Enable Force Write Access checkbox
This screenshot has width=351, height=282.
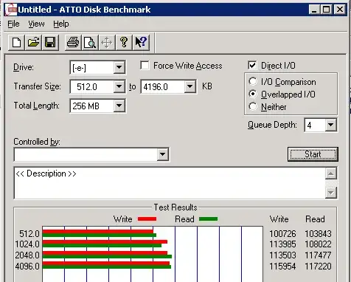(145, 66)
